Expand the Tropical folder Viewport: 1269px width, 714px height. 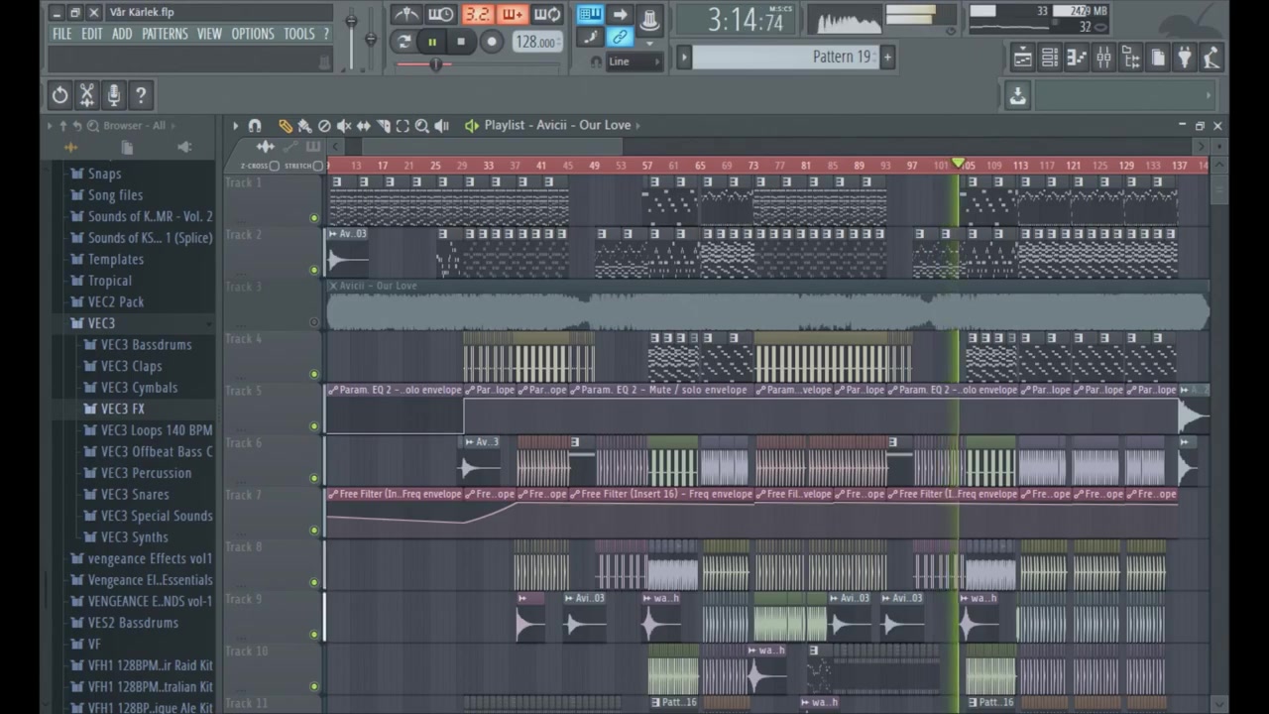pyautogui.click(x=109, y=281)
